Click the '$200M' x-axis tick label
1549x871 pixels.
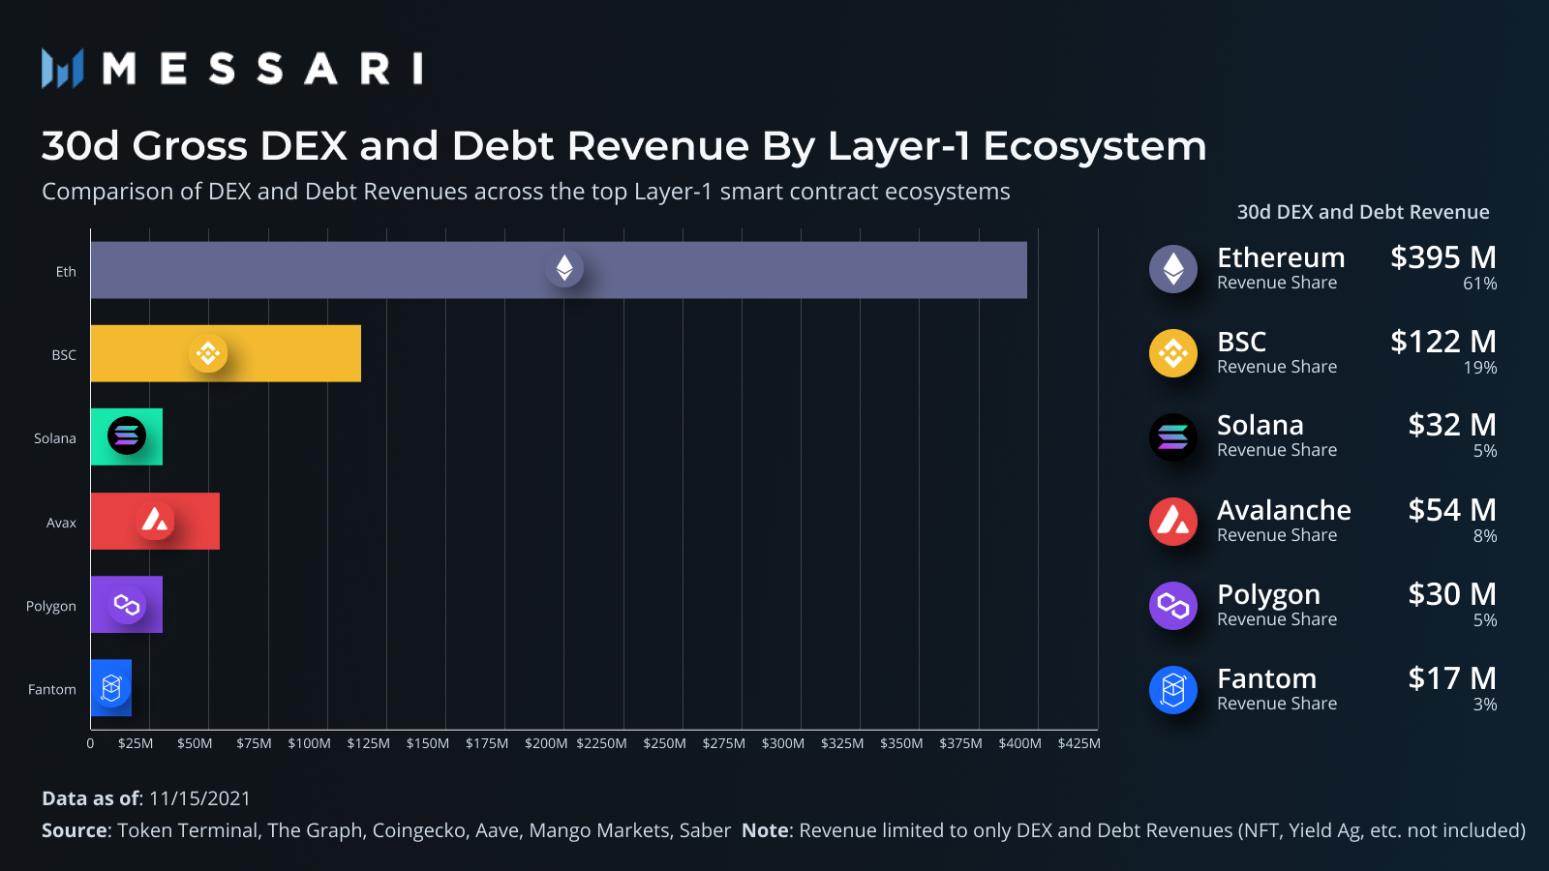coord(546,743)
